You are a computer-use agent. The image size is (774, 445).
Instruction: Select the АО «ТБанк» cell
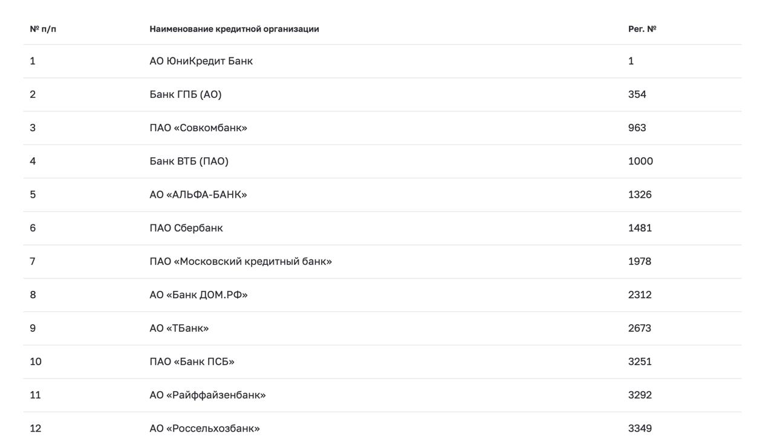pyautogui.click(x=179, y=328)
